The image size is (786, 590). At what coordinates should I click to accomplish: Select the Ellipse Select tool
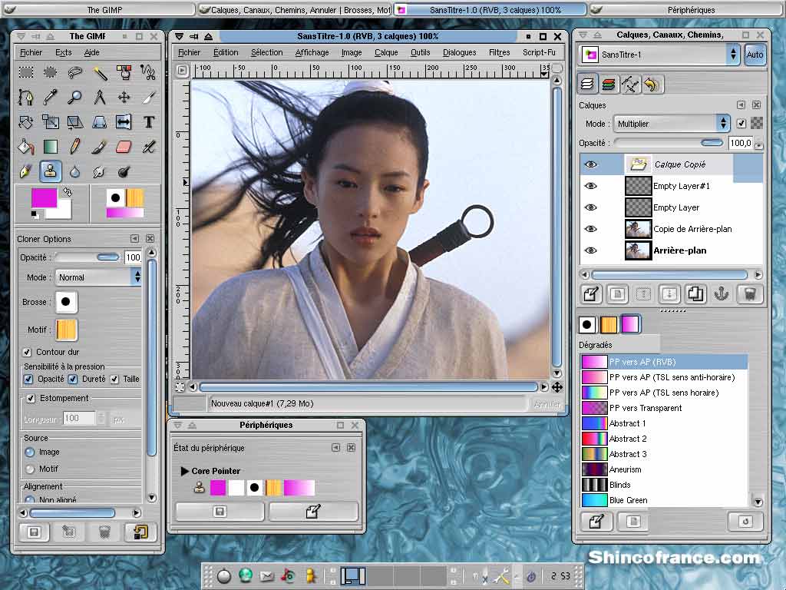(50, 72)
